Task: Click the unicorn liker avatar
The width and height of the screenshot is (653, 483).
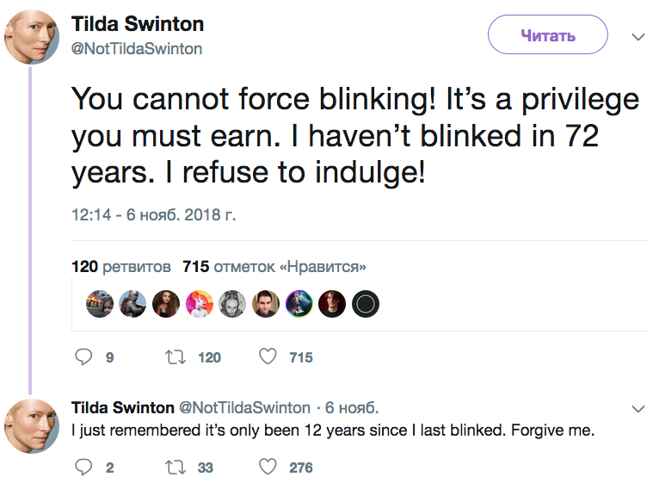Action: point(200,304)
